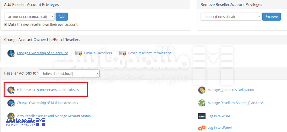
Task: Open the Remove Reseller hdtest account dropdown
Action: pyautogui.click(x=231, y=17)
